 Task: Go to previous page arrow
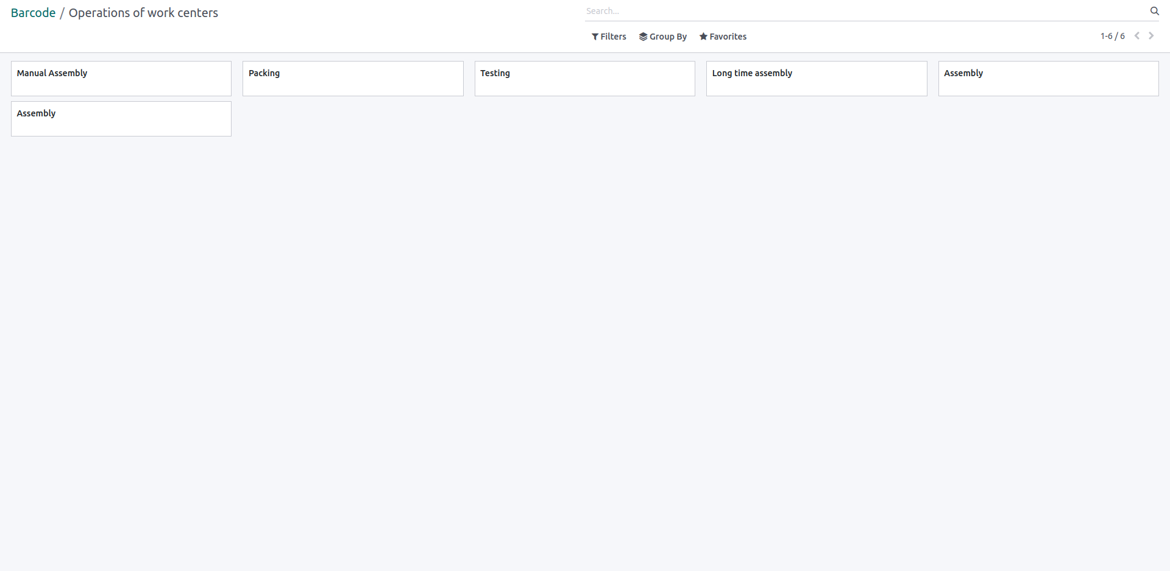point(1137,36)
